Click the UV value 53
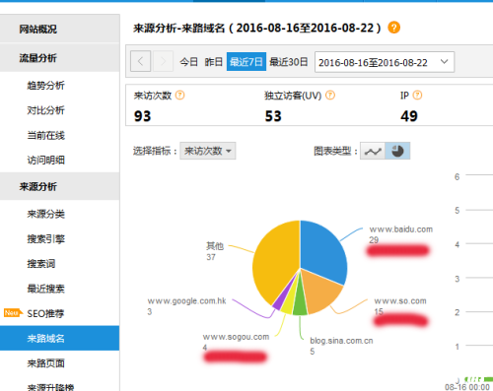This screenshot has height=391, width=493. click(273, 116)
